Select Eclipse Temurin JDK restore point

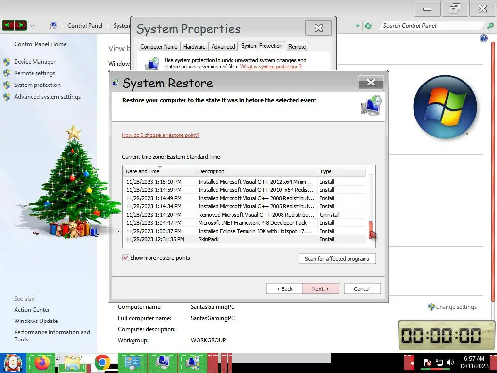coord(245,231)
